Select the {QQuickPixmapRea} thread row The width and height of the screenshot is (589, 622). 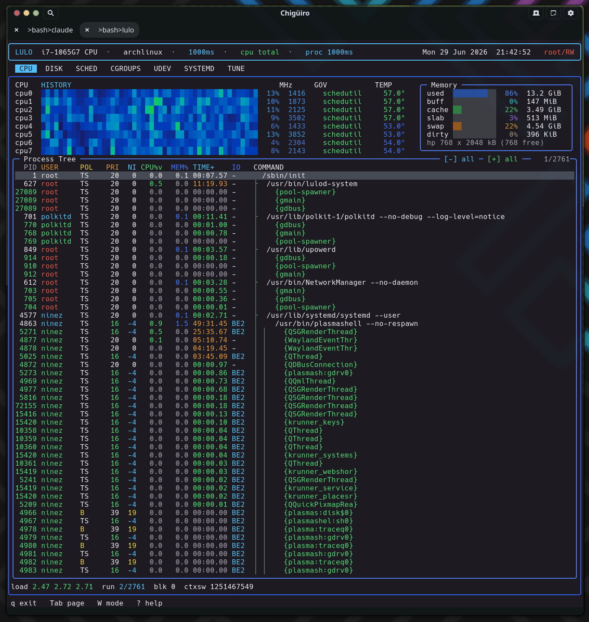(x=295, y=504)
